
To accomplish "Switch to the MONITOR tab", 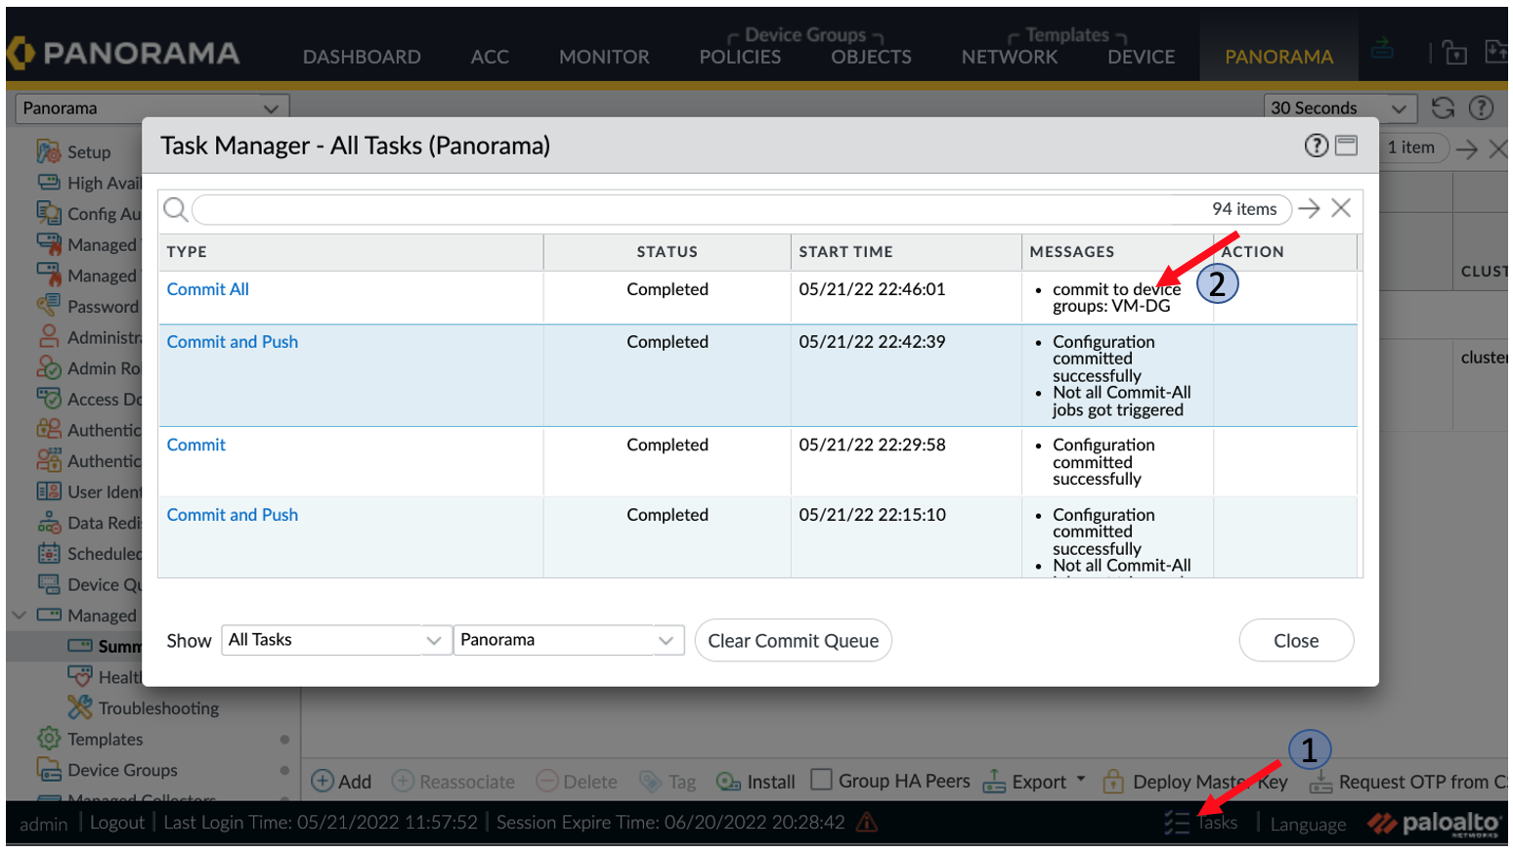I will [x=604, y=57].
